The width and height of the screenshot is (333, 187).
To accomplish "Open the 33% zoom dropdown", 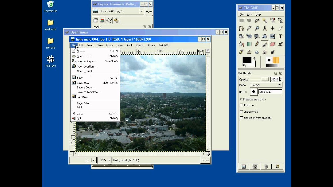I will [105, 160].
